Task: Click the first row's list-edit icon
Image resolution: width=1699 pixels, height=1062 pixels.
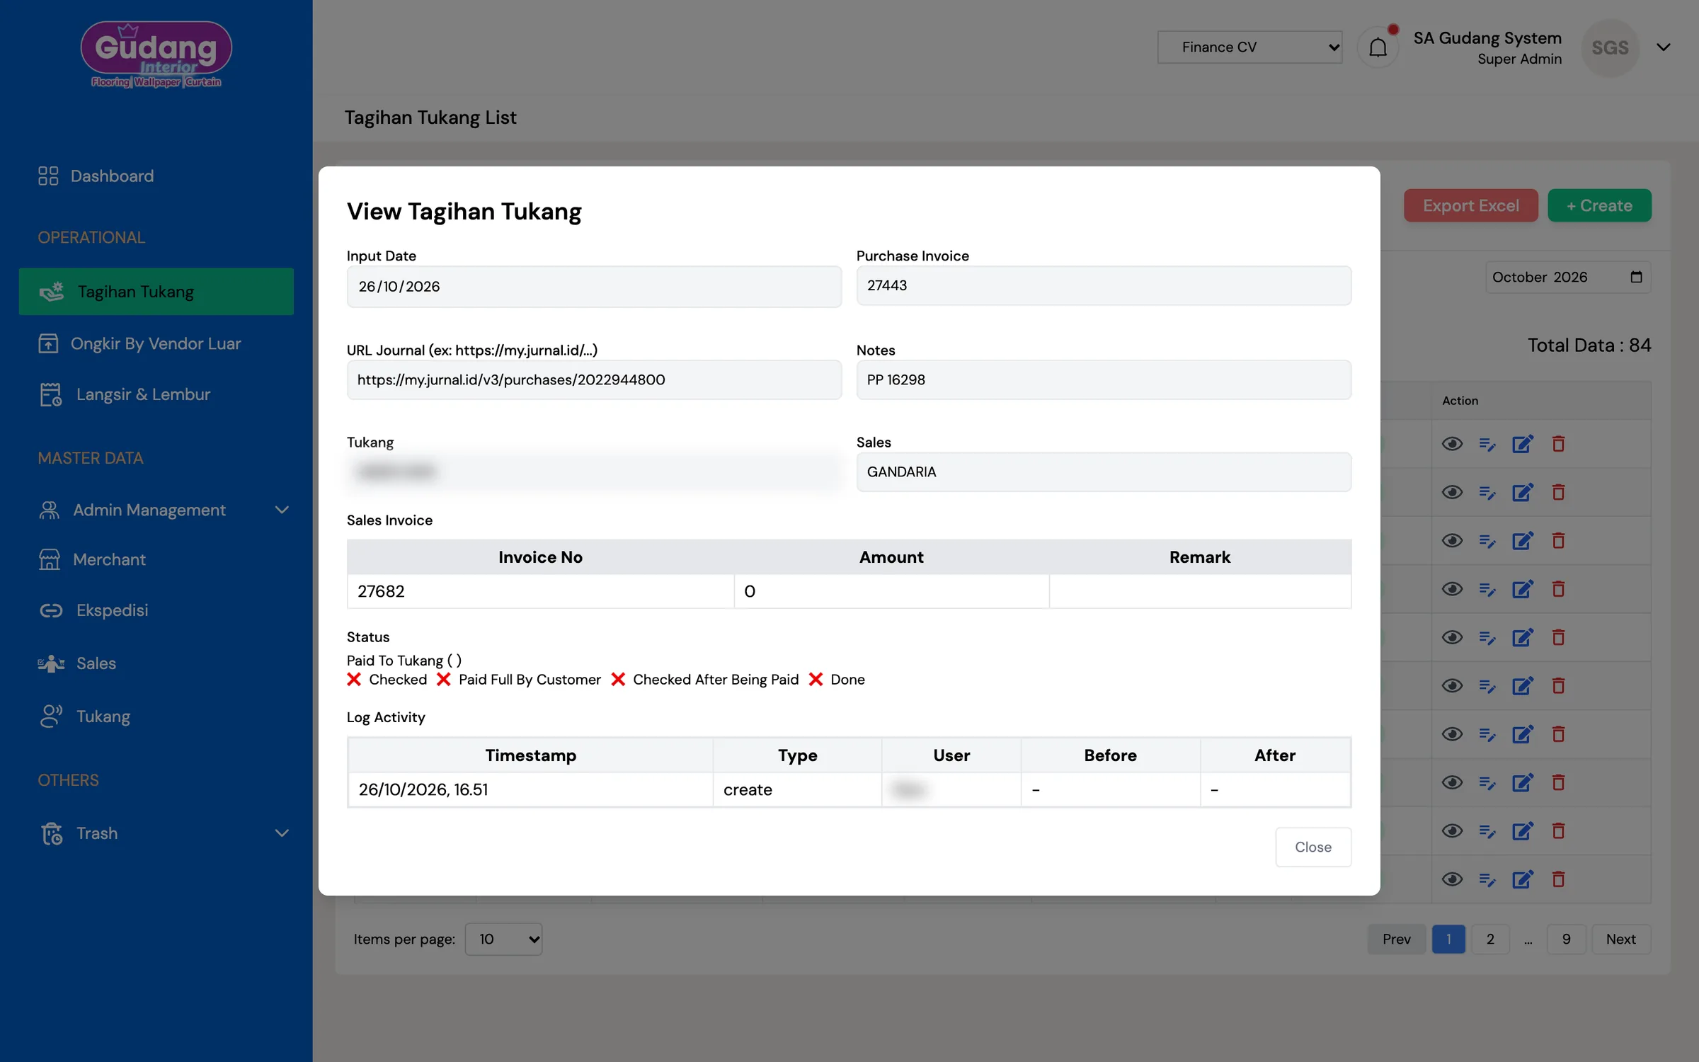Action: [1487, 444]
